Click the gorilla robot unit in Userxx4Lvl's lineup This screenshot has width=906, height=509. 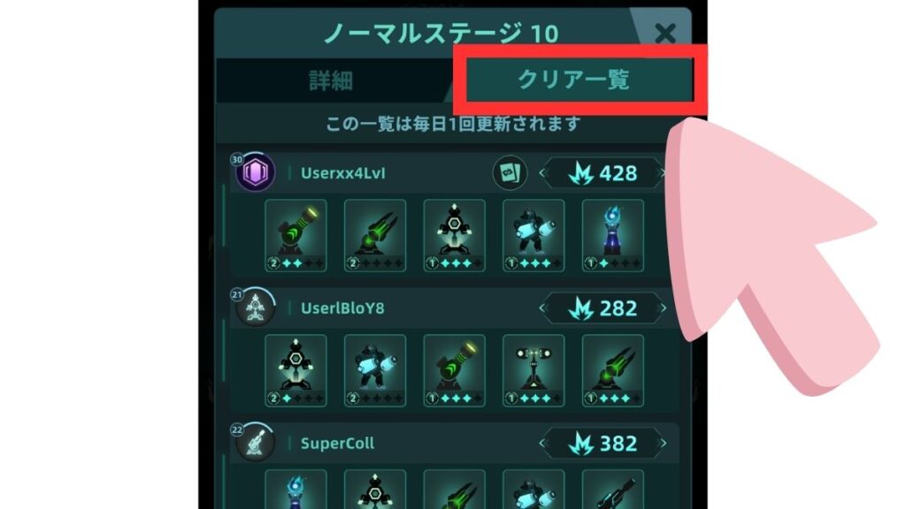534,235
